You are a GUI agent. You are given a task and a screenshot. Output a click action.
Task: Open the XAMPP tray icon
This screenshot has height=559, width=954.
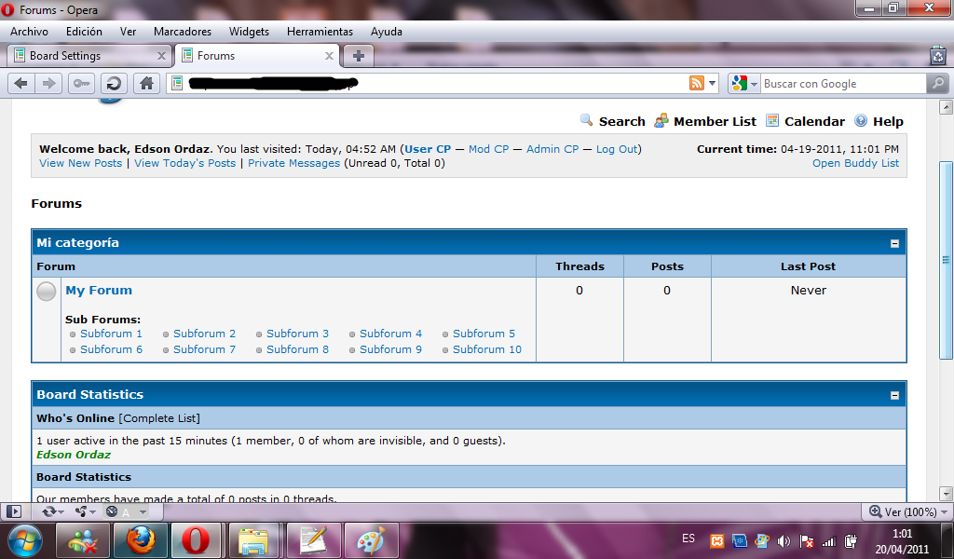tap(717, 540)
